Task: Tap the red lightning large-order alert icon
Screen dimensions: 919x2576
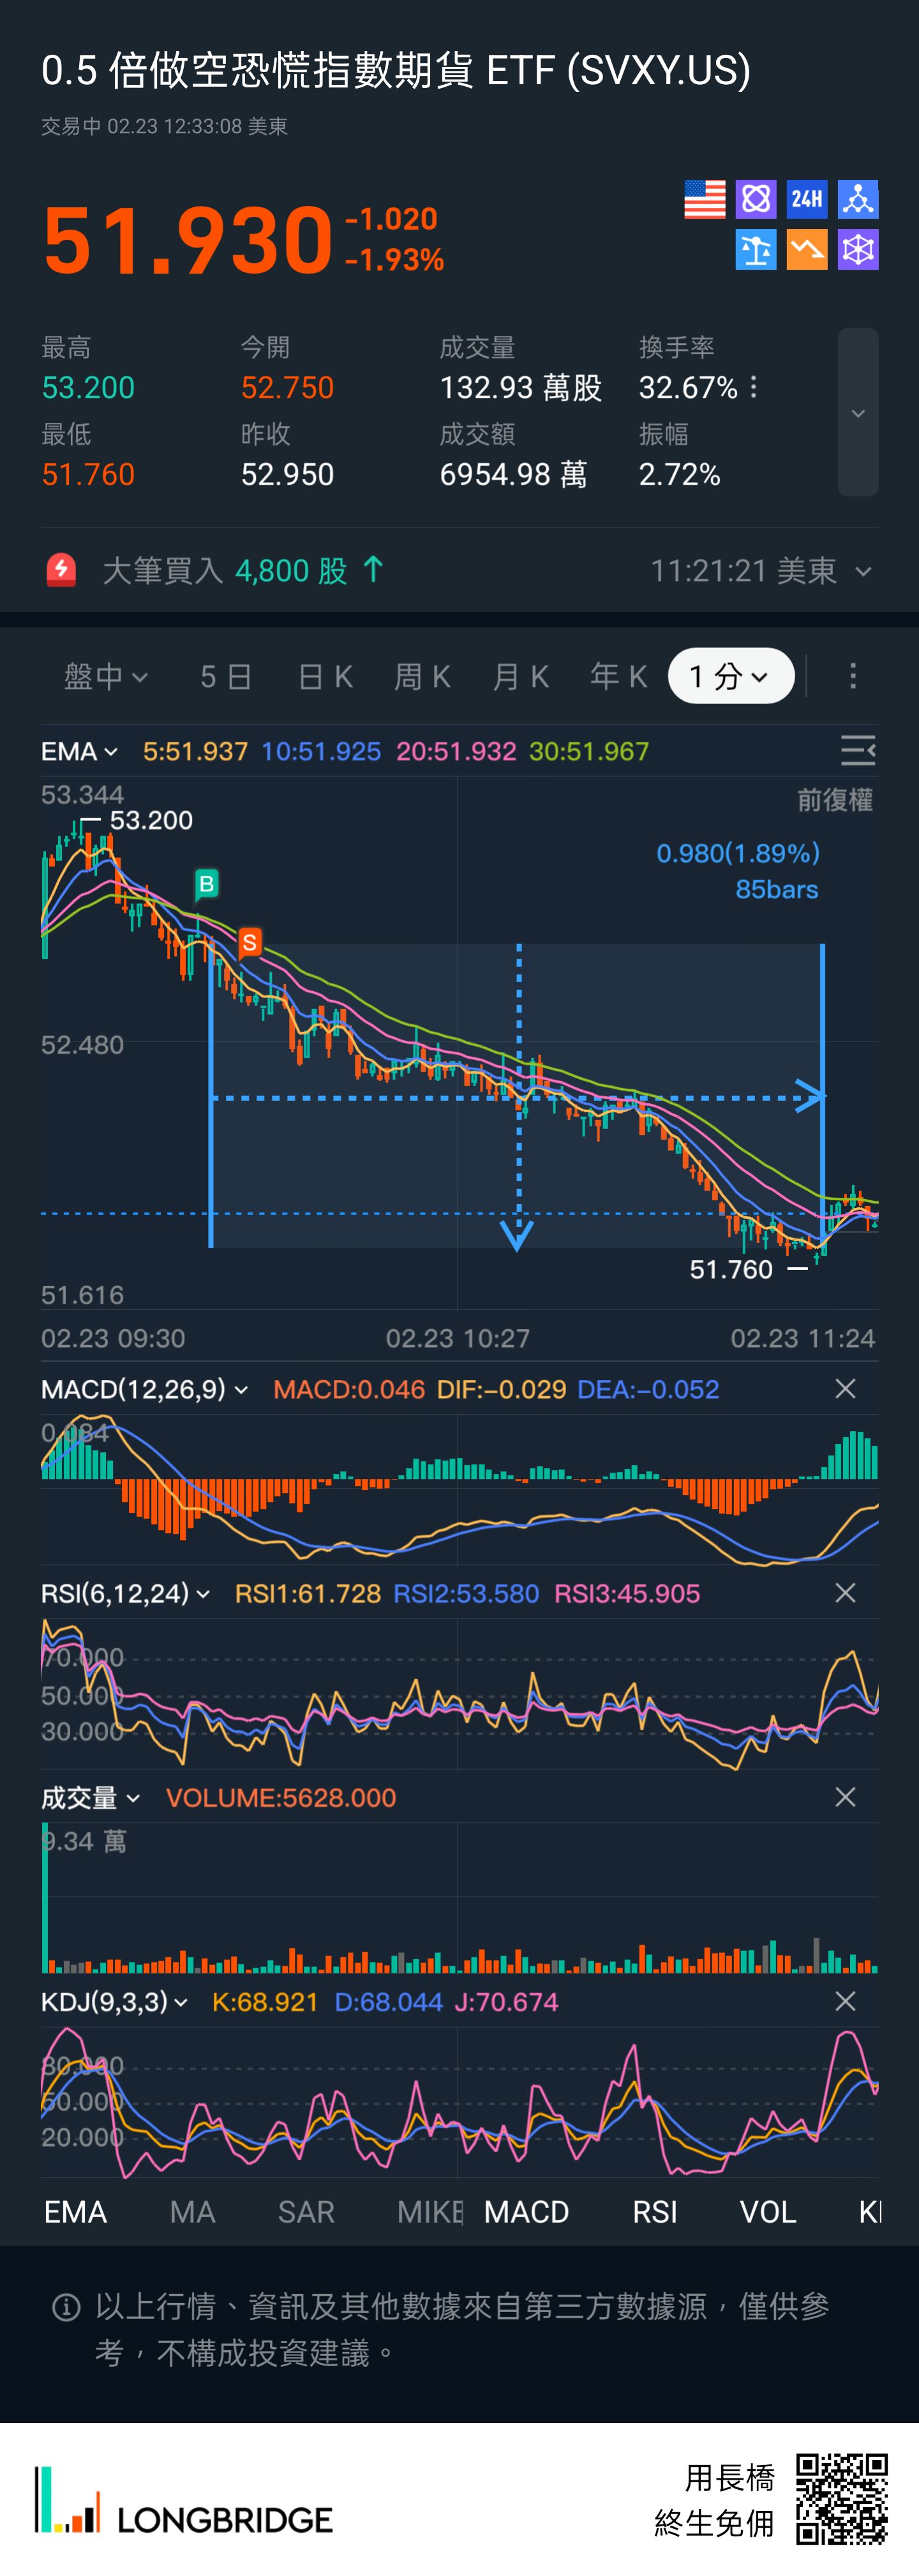Action: [61, 570]
